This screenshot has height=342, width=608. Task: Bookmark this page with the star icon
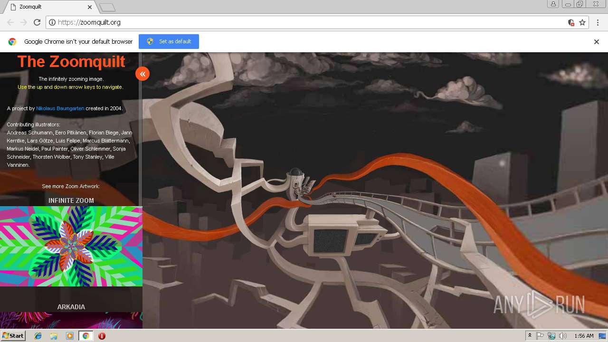click(x=582, y=22)
